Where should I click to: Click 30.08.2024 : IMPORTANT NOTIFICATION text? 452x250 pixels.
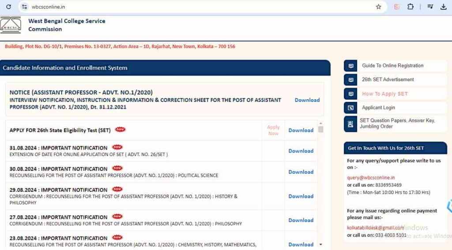click(x=58, y=169)
